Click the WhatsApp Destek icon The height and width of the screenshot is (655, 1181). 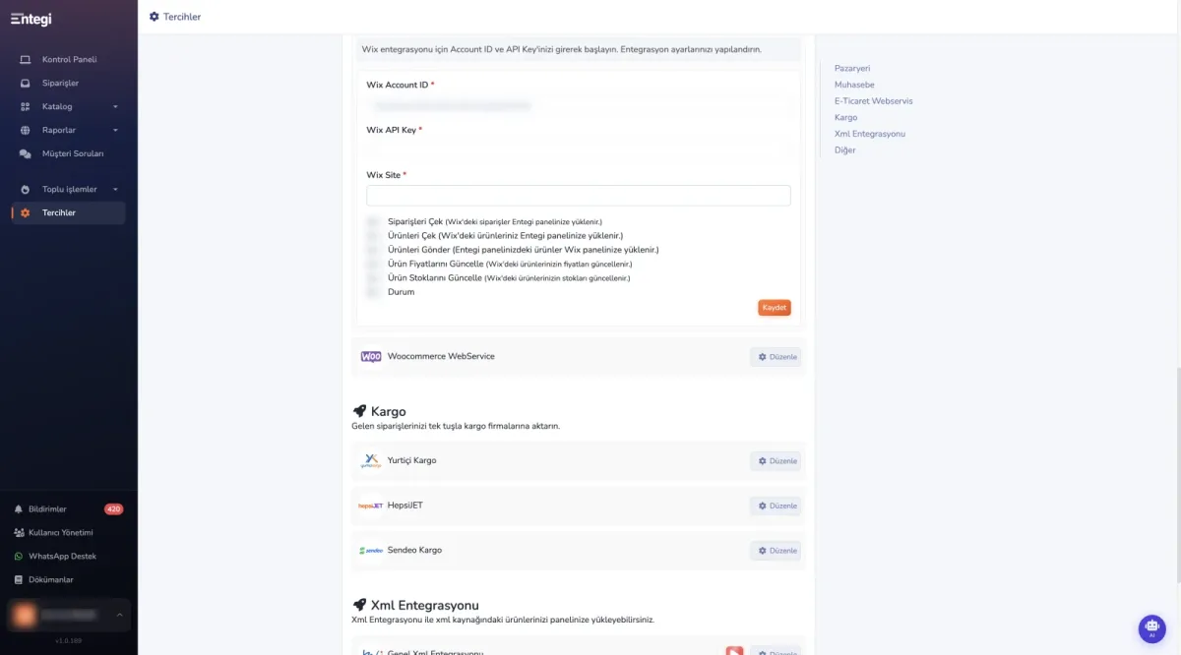(19, 557)
